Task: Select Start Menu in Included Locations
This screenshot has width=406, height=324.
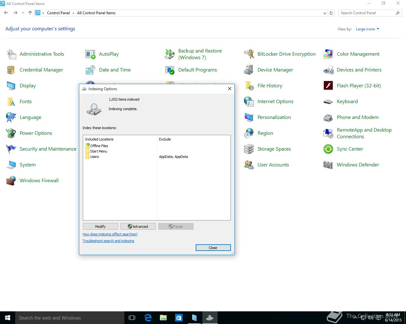Action: coord(98,151)
